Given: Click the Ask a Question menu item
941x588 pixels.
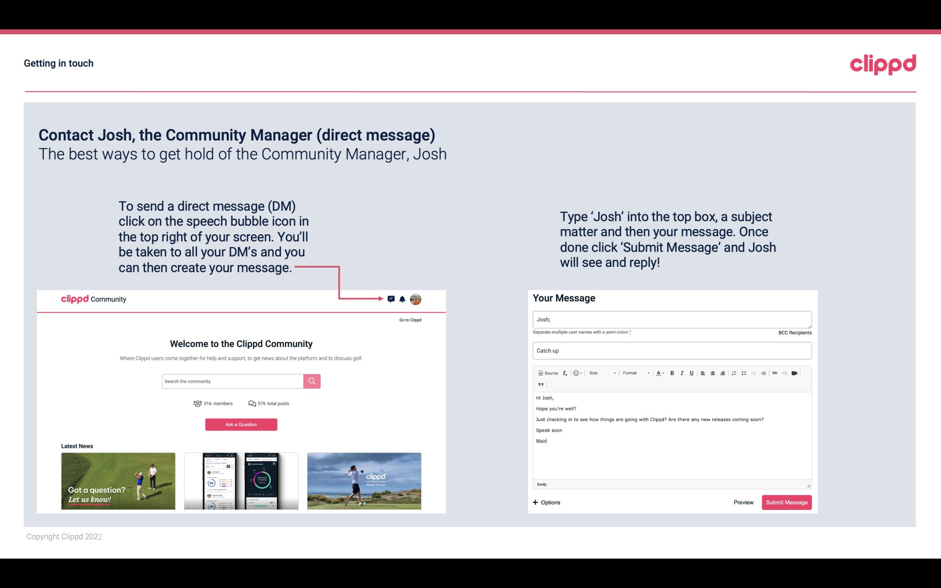Looking at the screenshot, I should coord(241,424).
